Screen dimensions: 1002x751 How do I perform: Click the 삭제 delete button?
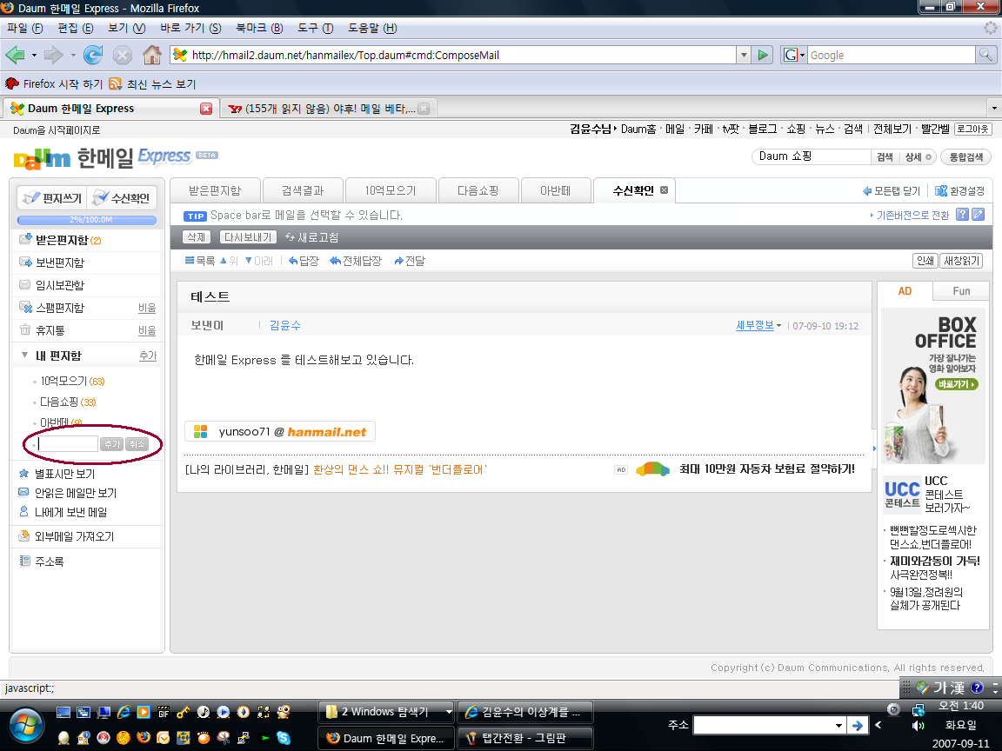pyautogui.click(x=197, y=237)
